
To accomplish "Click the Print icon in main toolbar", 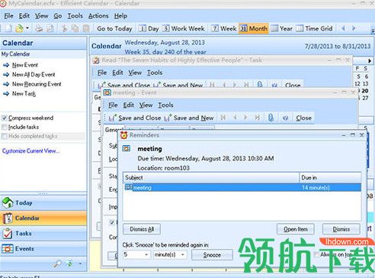I will 39,28.
